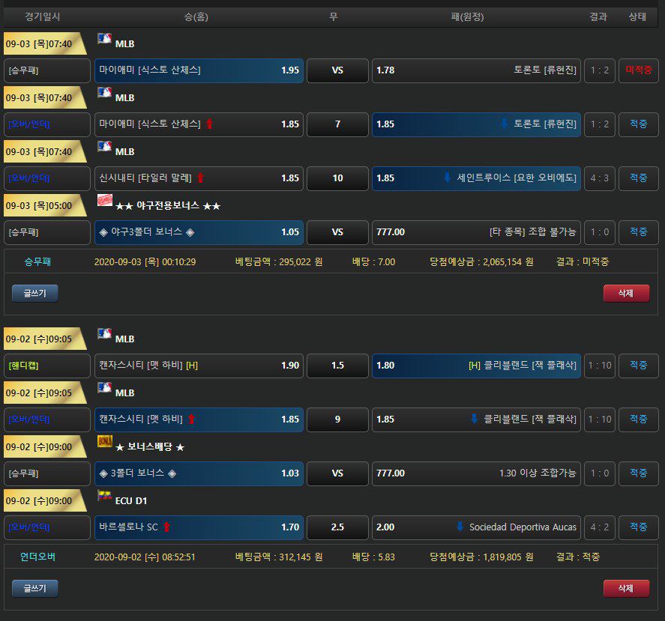The image size is (665, 621).
Task: Click the blue down arrow beside 세인트루이스
Action: coord(448,178)
